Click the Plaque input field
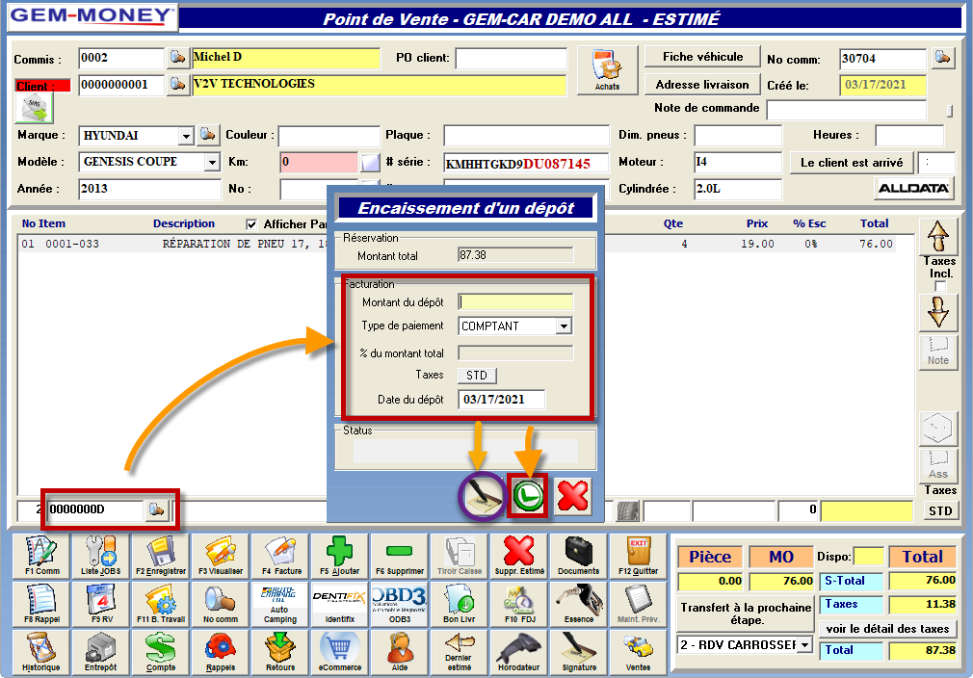Viewport: 973px width, 678px height. coord(527,136)
